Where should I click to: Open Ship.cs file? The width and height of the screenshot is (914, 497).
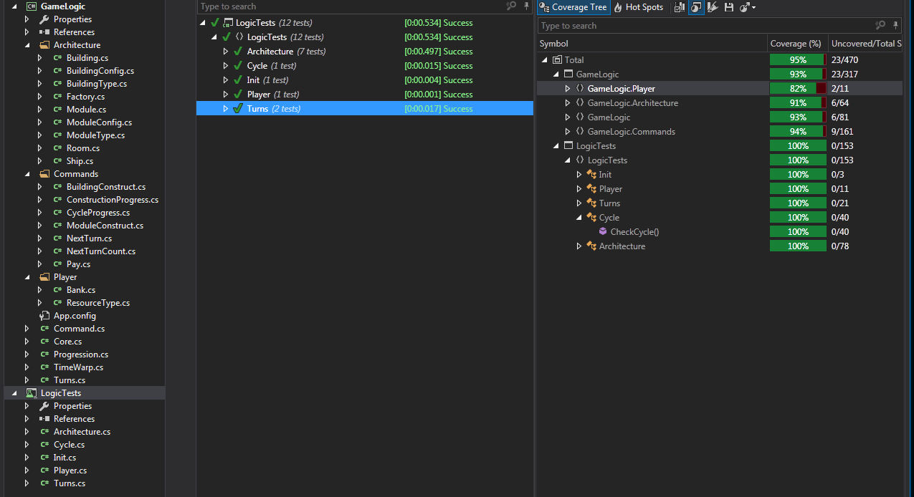tap(80, 161)
